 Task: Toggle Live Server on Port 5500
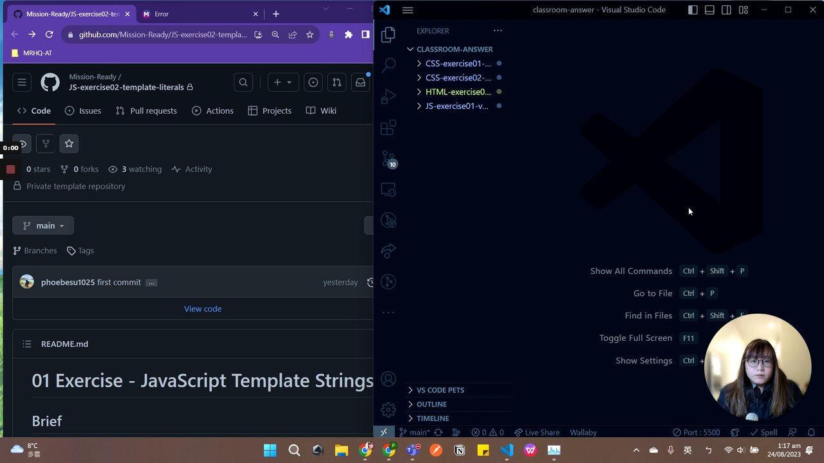(x=696, y=433)
